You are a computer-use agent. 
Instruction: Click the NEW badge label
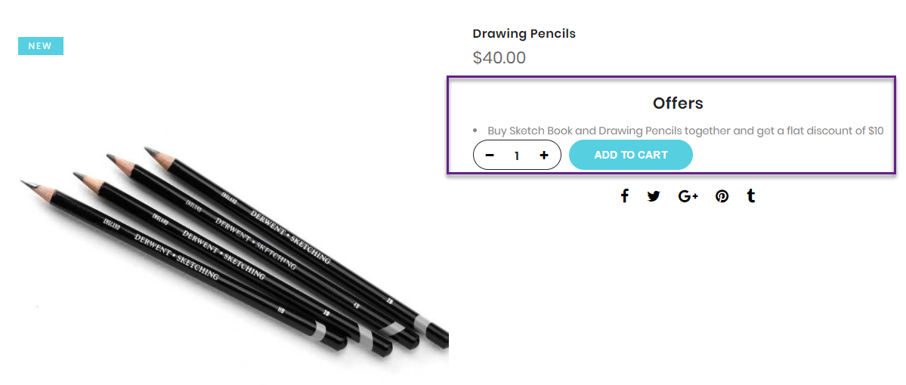pyautogui.click(x=41, y=46)
